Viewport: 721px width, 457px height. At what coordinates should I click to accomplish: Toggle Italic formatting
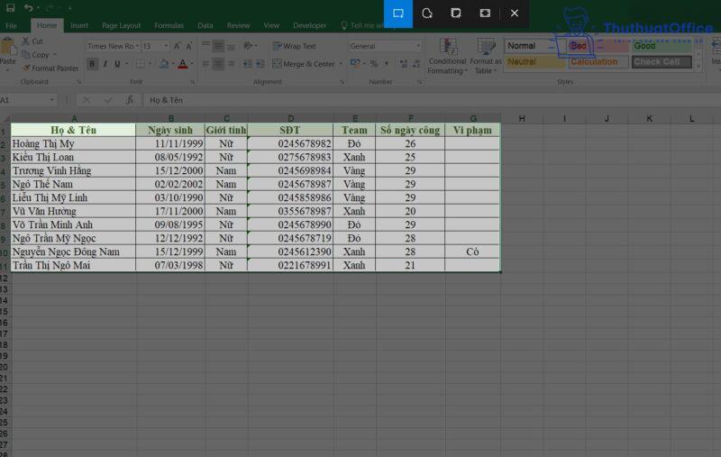[105, 64]
